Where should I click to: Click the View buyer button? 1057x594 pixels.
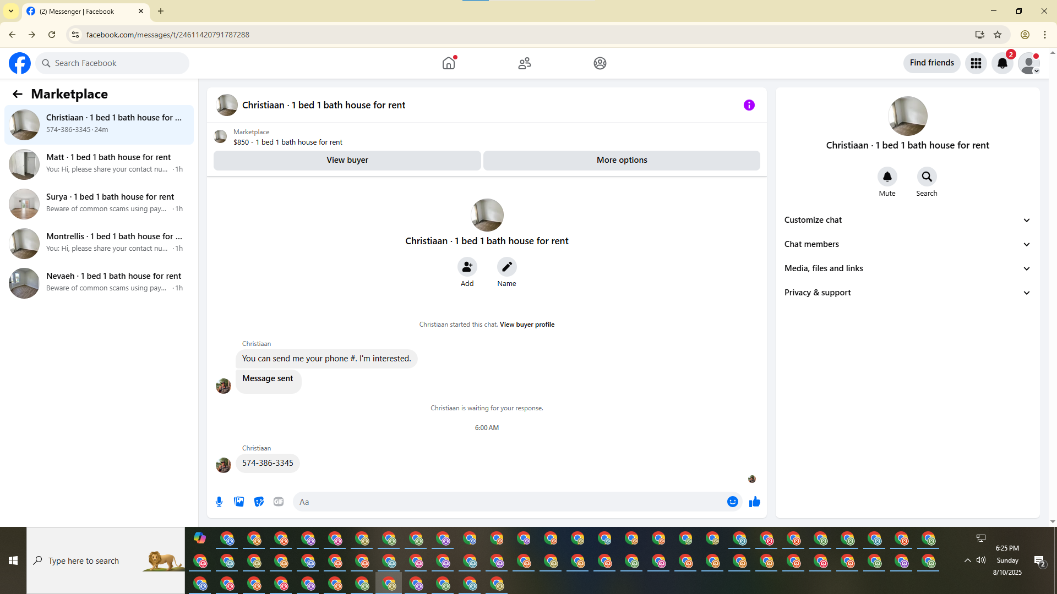(347, 160)
